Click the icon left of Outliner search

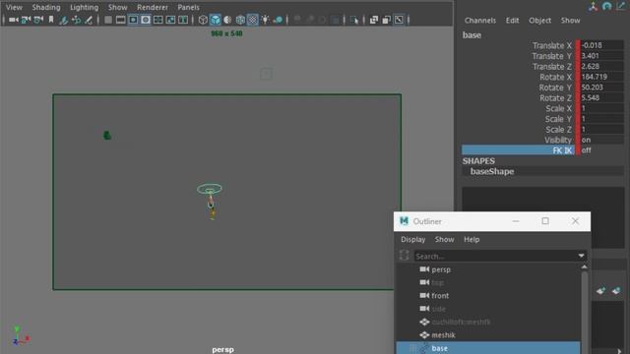pyautogui.click(x=405, y=256)
